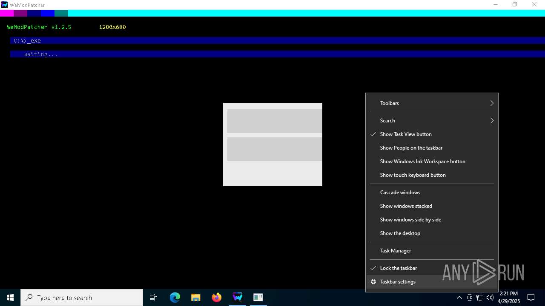The height and width of the screenshot is (306, 545).
Task: Click the upper gray placeholder box
Action: pos(275,121)
